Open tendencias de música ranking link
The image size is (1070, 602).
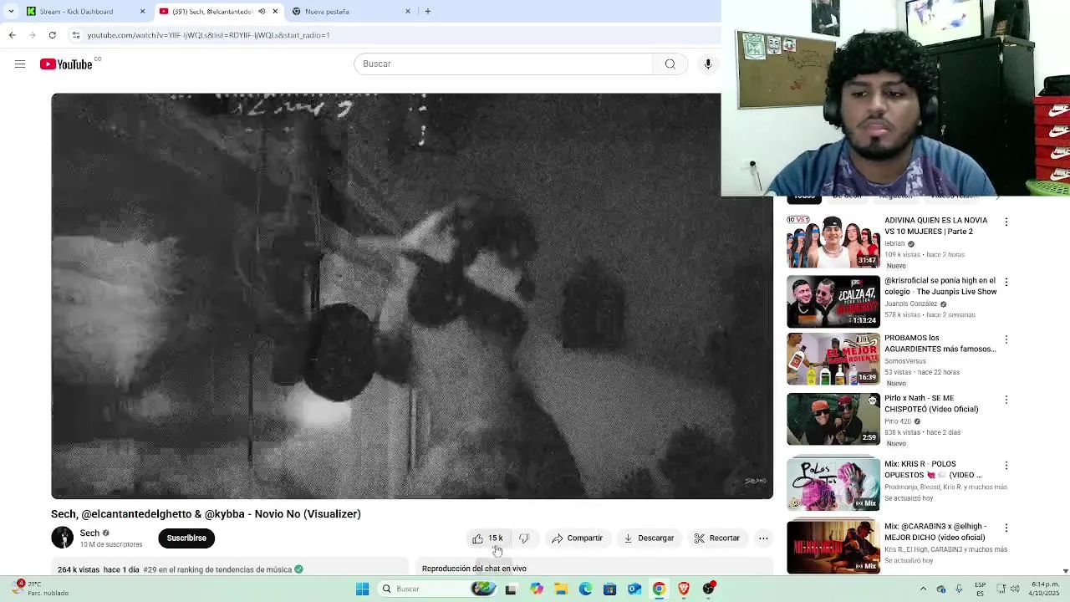point(217,569)
